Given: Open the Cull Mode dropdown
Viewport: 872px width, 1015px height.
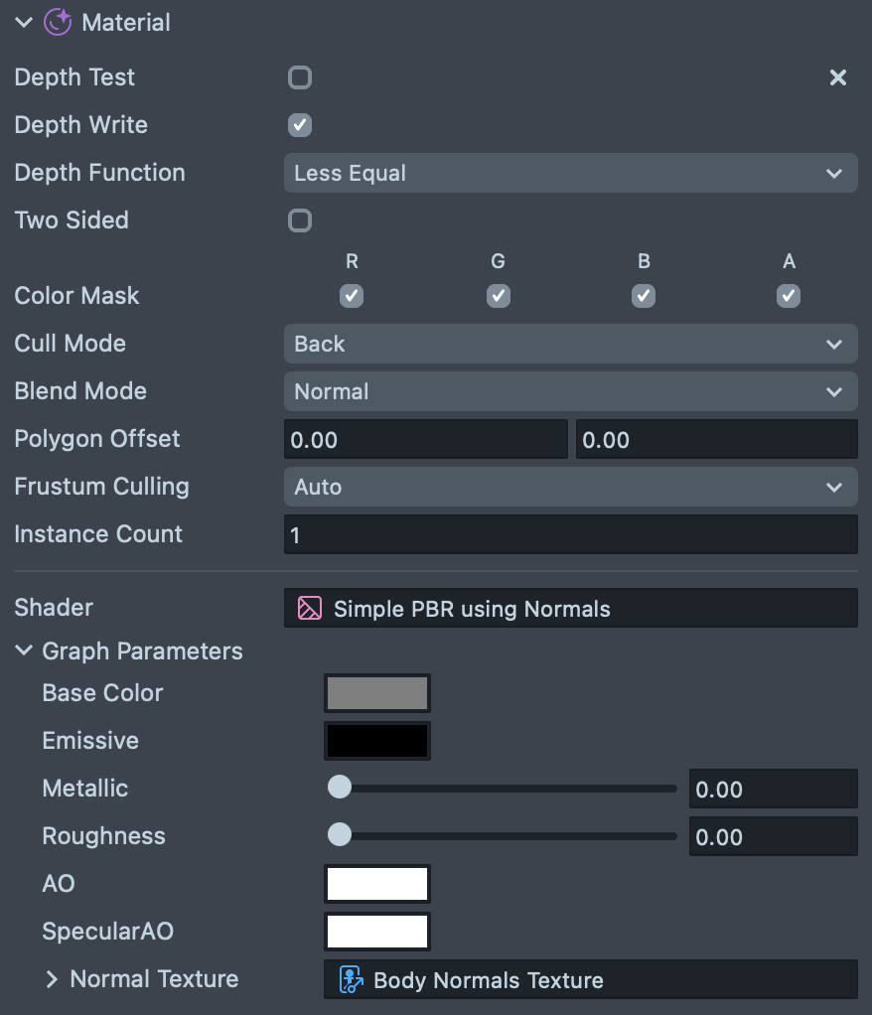Looking at the screenshot, I should [570, 344].
